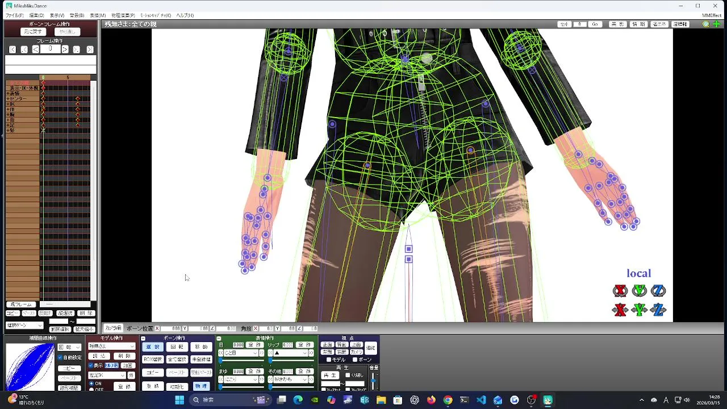Toggle ボーン checkbox in view panel

355,360
